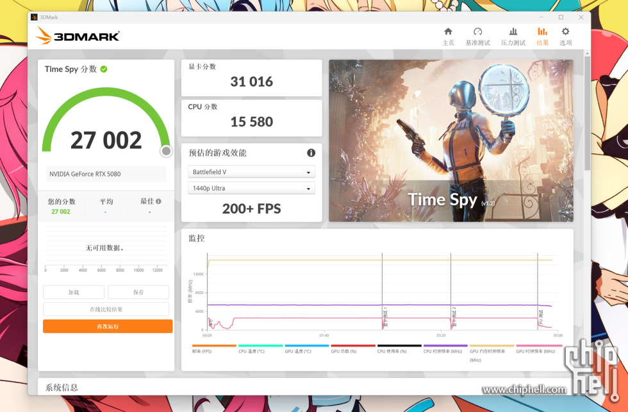Click the 显卡测试 1 marker on the chart
Image resolution: width=628 pixels, height=412 pixels.
[385, 317]
